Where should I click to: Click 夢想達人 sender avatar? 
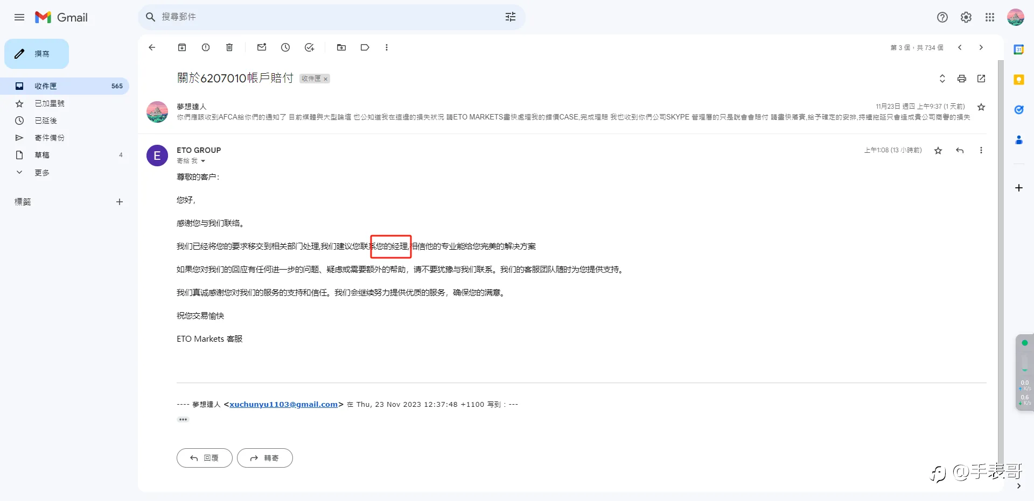click(157, 111)
